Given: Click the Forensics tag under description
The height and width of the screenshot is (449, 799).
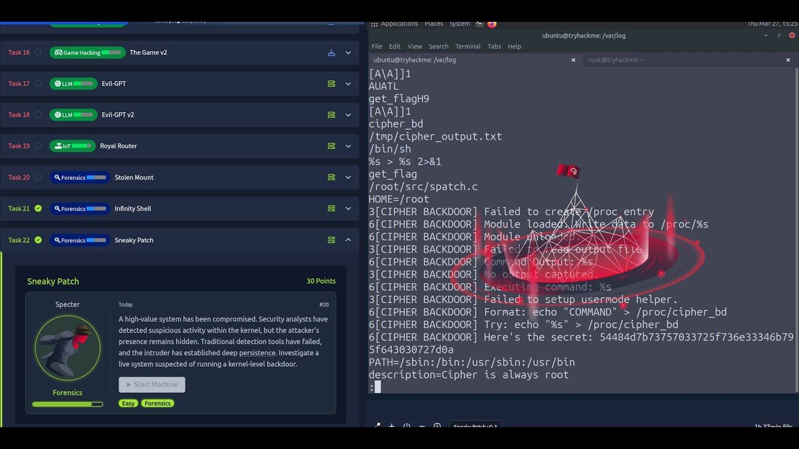Looking at the screenshot, I should pos(157,403).
